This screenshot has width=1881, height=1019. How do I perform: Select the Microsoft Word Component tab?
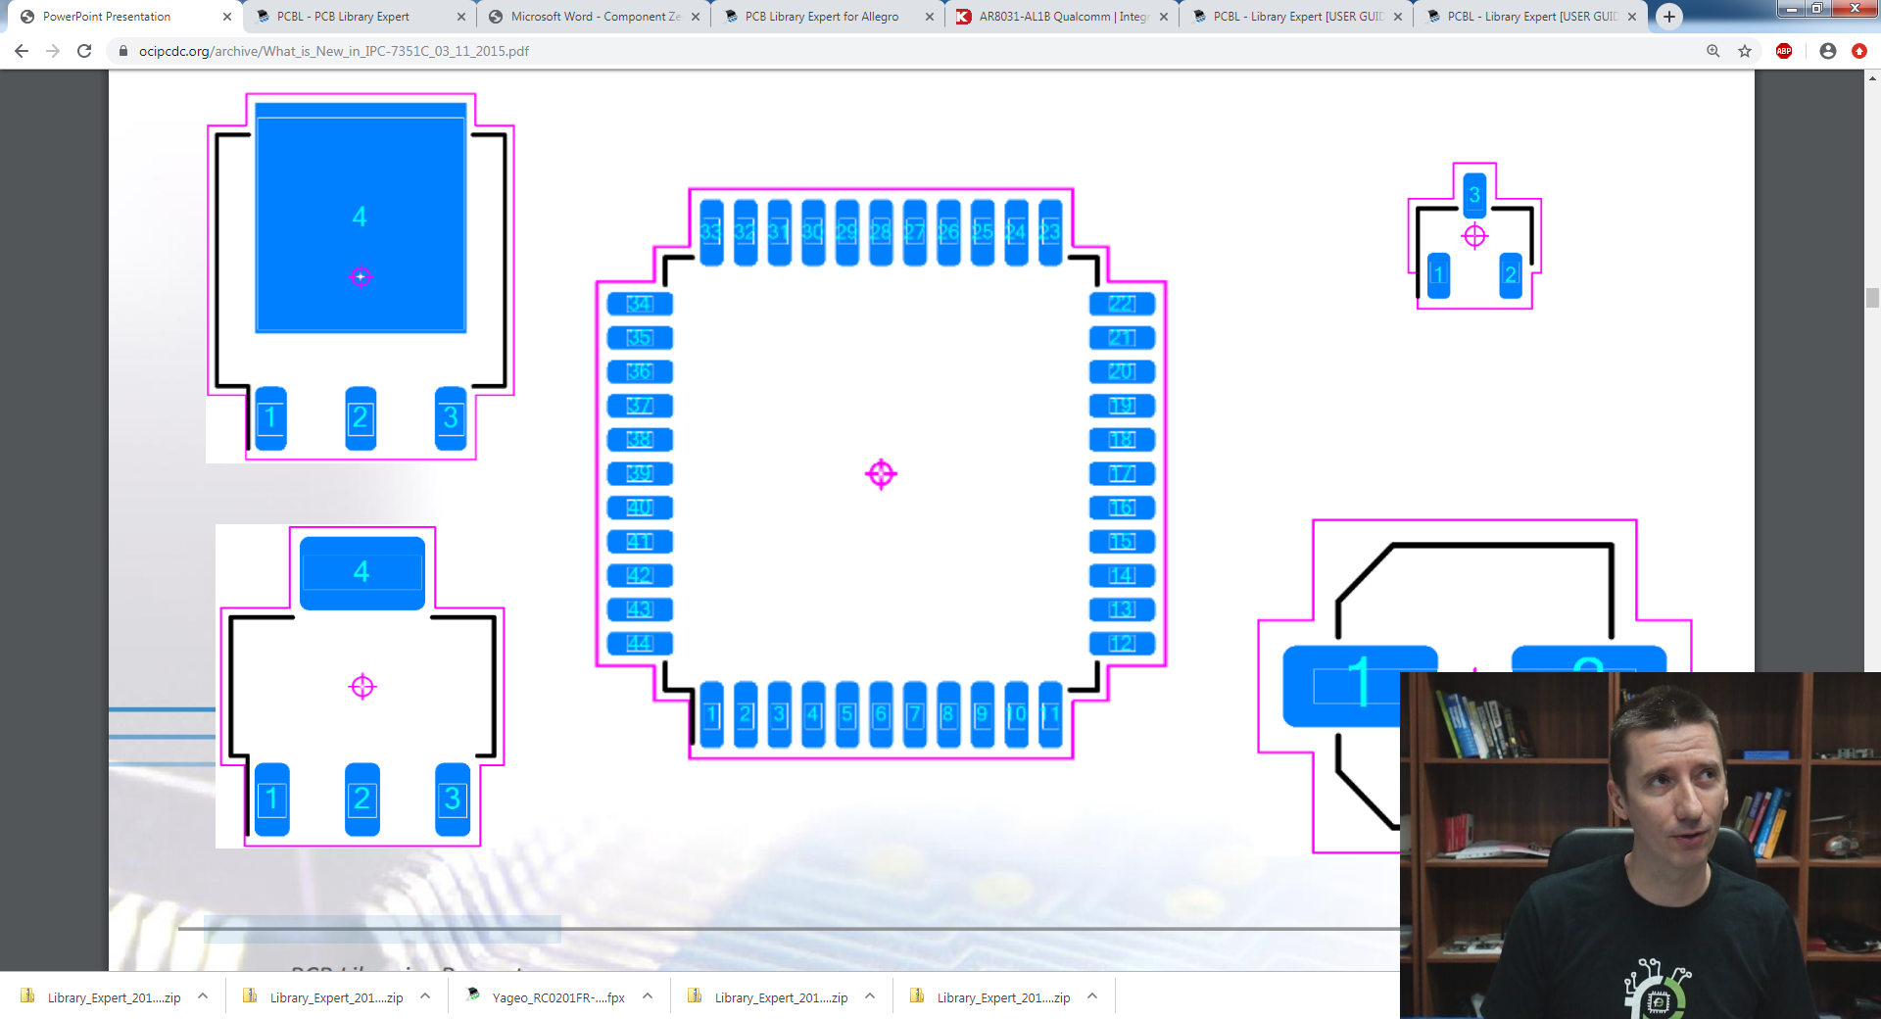click(x=594, y=17)
